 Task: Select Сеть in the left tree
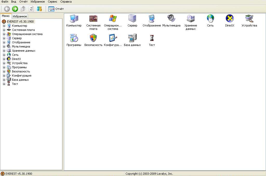tap(15, 55)
